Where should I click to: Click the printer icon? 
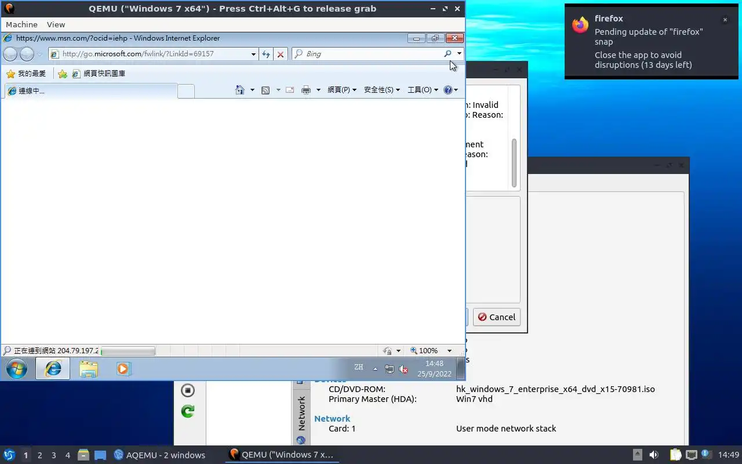click(306, 90)
